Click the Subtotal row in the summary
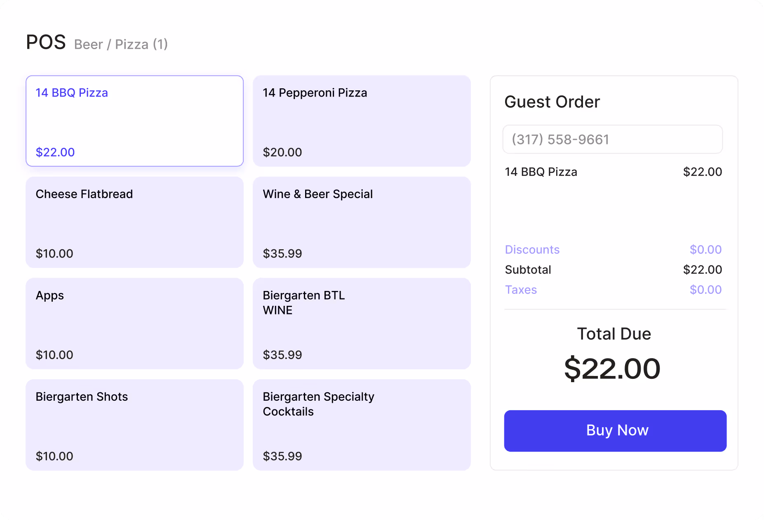764x520 pixels. [528, 269]
